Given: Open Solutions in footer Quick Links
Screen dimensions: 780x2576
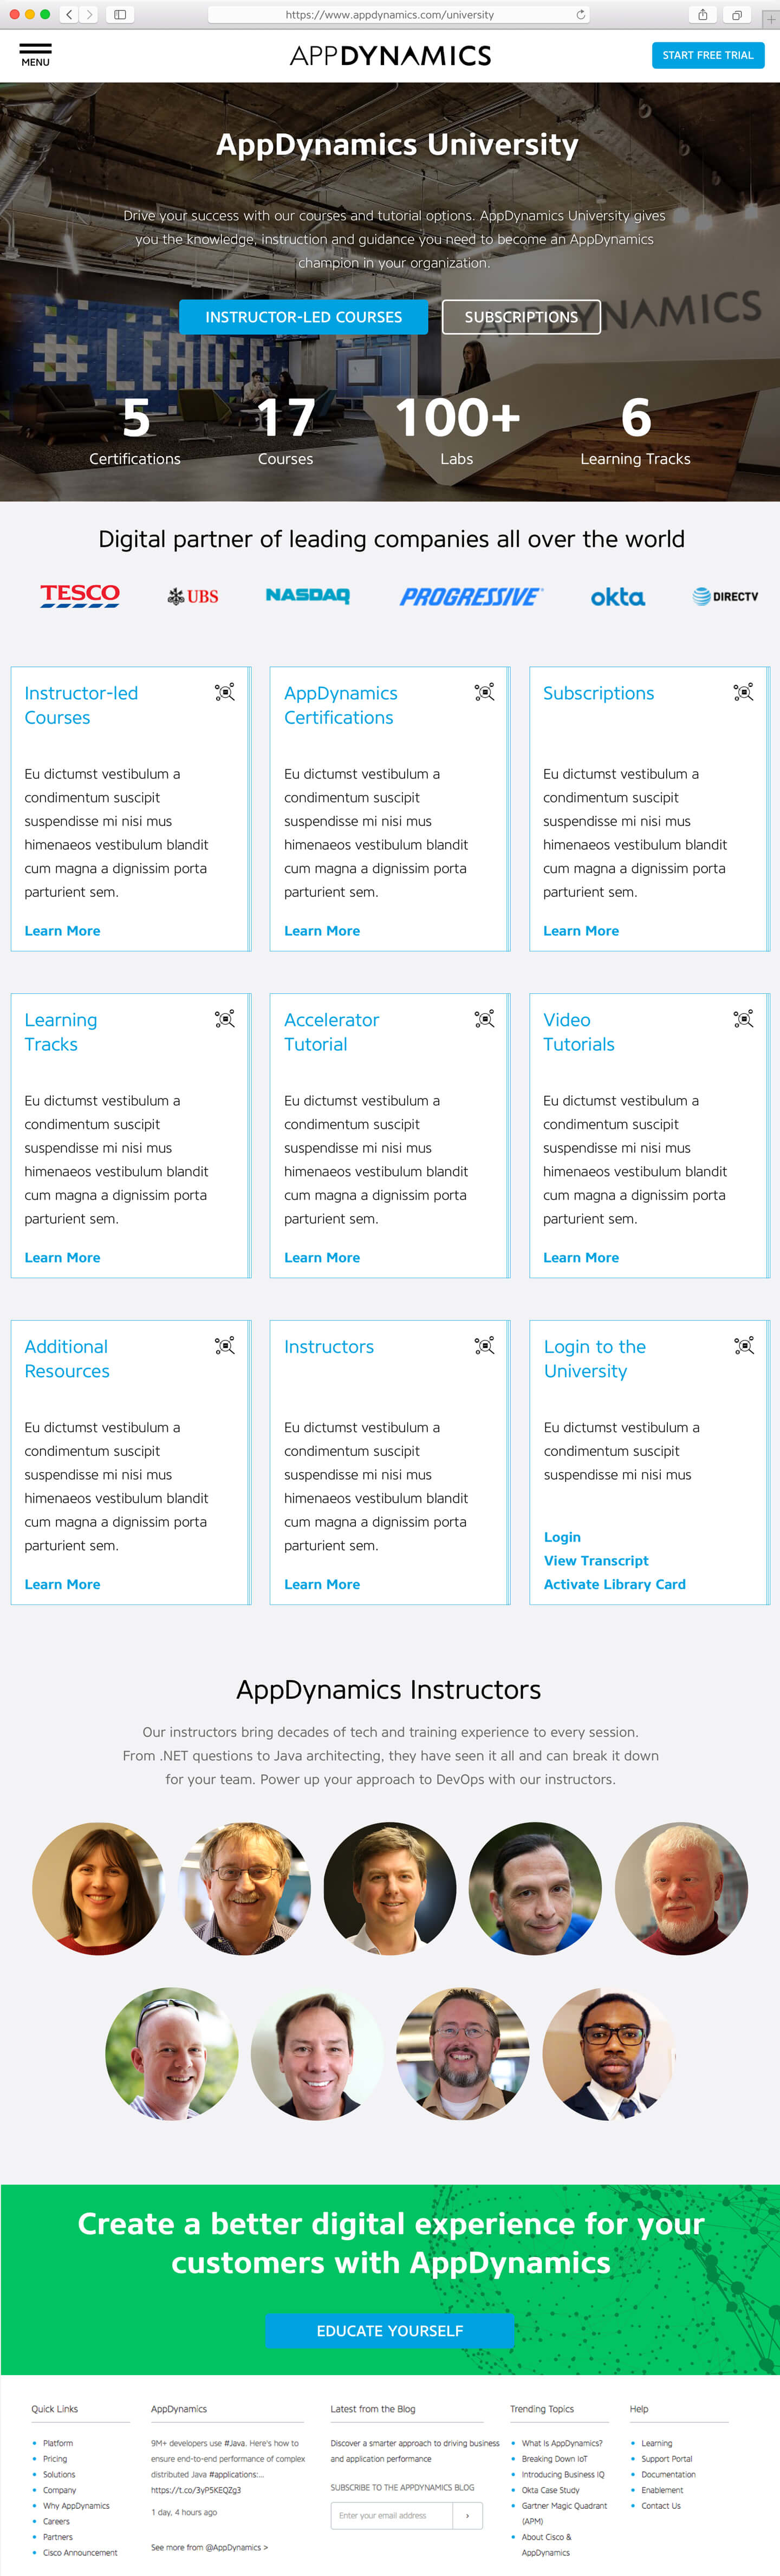Looking at the screenshot, I should [59, 2474].
